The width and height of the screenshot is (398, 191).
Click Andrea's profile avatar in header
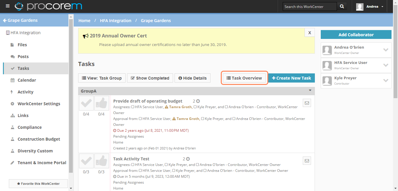pos(360,6)
